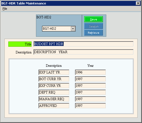
Task: Click the green Save button
Action: [94, 19]
